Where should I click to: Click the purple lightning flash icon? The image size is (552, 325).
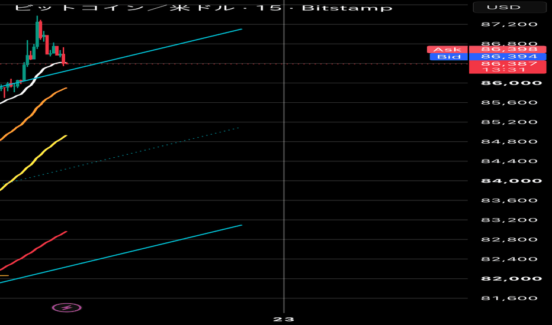(66, 308)
